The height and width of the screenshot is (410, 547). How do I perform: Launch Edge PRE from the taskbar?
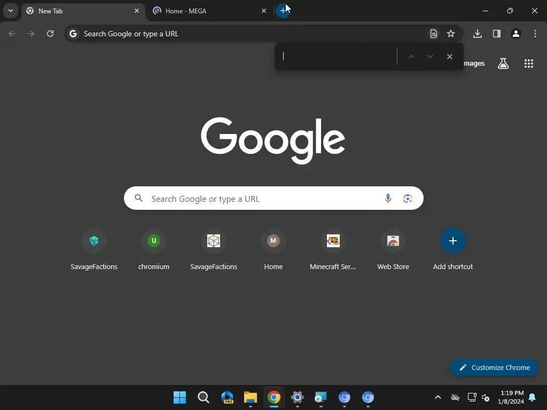pos(227,397)
